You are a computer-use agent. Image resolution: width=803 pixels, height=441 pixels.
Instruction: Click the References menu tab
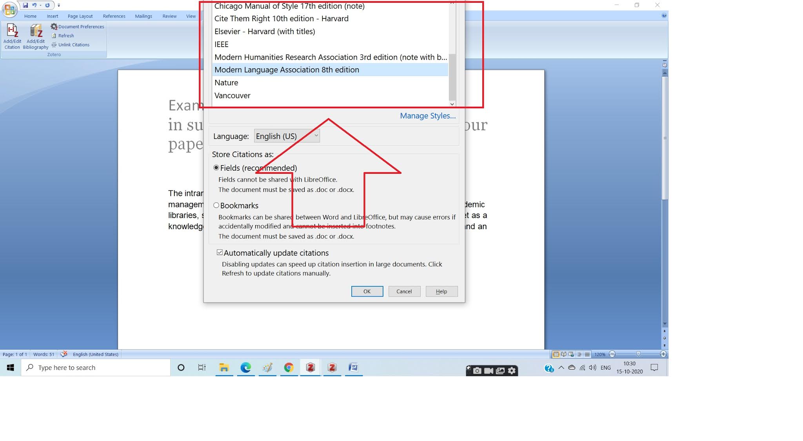pos(113,16)
